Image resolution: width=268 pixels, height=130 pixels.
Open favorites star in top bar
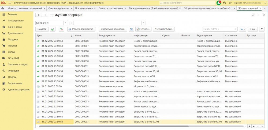click(230, 3)
